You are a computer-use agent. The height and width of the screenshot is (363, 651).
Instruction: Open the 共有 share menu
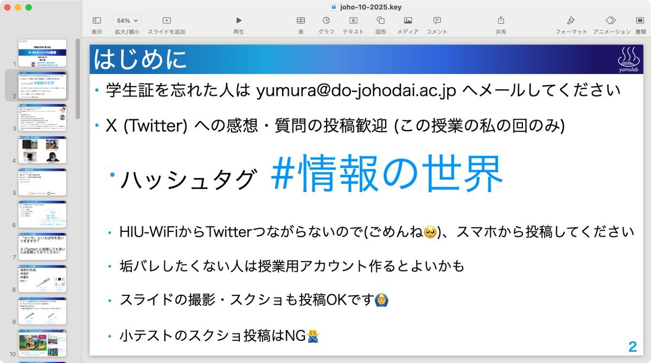point(501,21)
